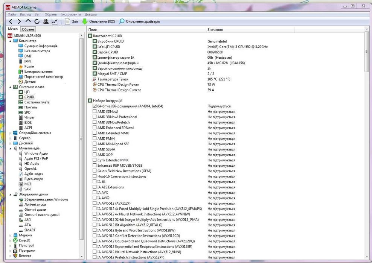Open the Інструменти menu

pos(71,14)
